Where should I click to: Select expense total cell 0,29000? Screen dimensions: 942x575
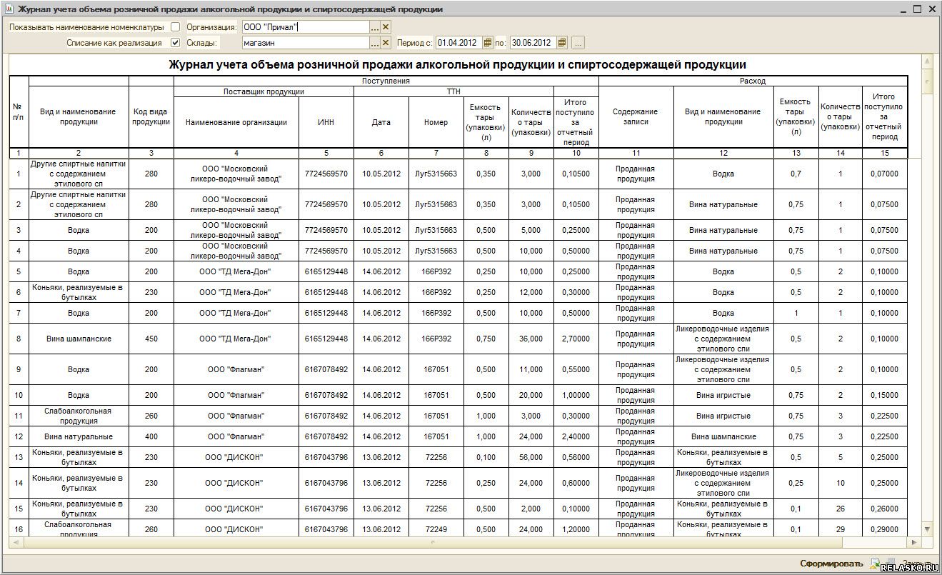pyautogui.click(x=884, y=529)
